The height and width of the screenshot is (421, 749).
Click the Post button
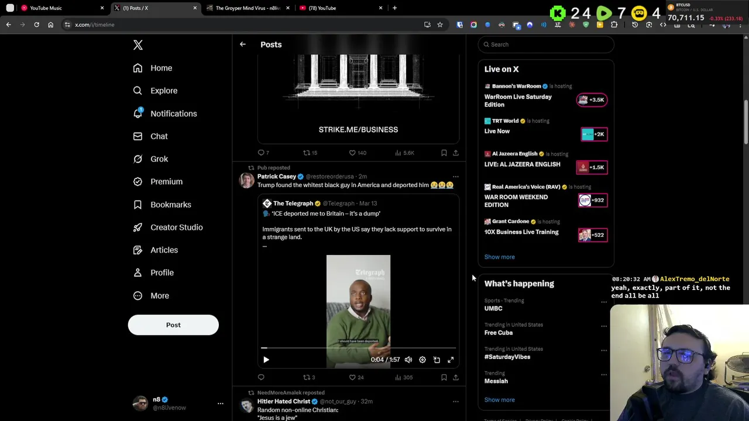click(173, 325)
